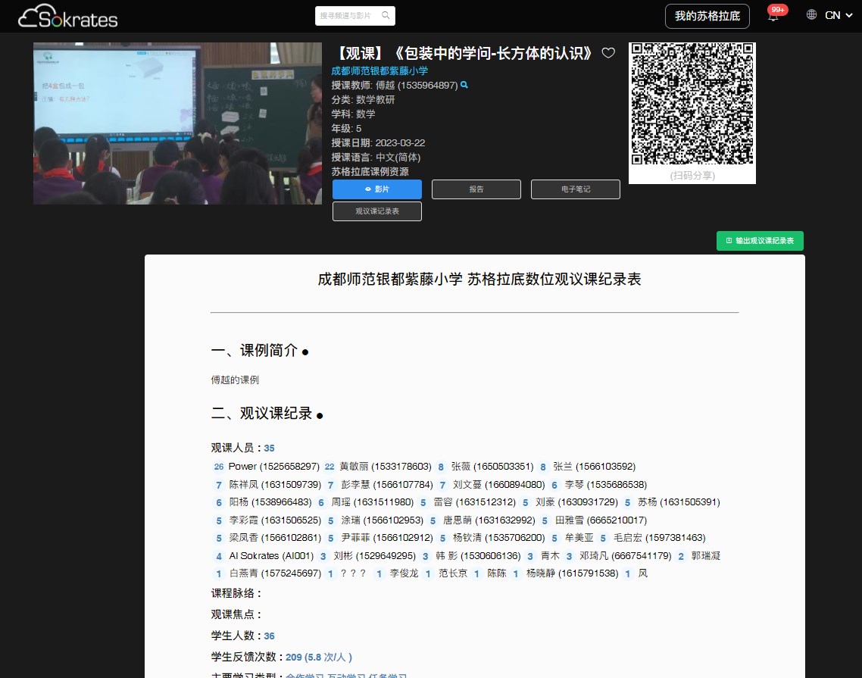862x678 pixels.
Task: Click the green 输出观议课纪录表 button
Action: [759, 240]
